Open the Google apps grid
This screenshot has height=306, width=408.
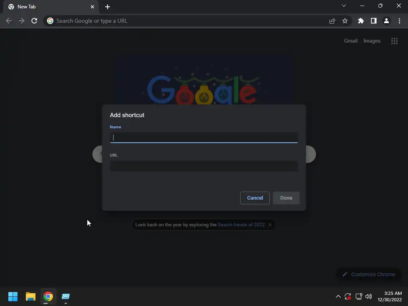coord(394,41)
